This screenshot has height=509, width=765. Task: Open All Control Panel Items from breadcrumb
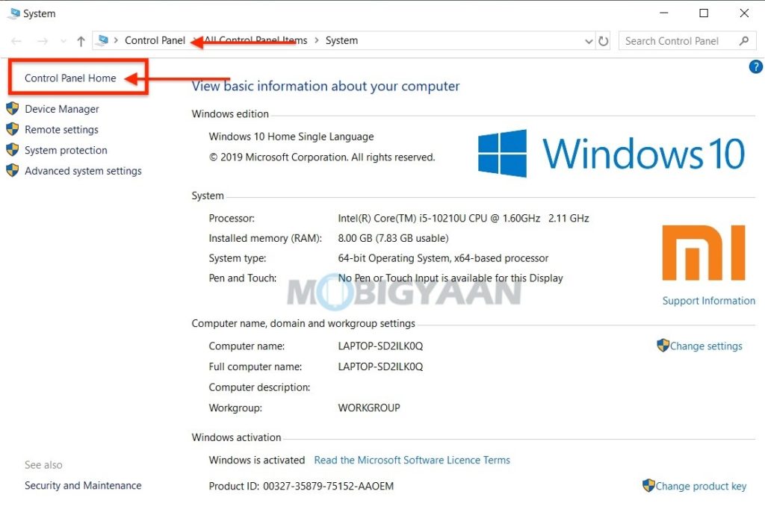(254, 40)
